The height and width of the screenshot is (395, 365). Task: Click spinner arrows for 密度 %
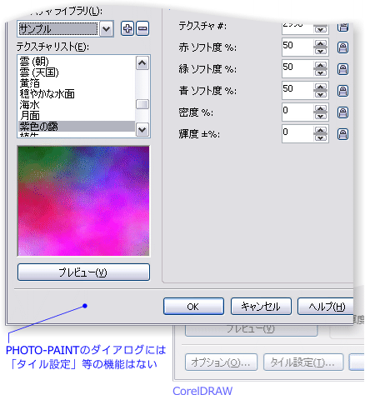point(321,112)
